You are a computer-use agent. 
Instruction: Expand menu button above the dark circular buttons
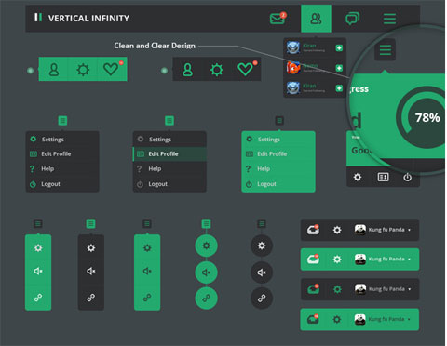click(x=262, y=223)
